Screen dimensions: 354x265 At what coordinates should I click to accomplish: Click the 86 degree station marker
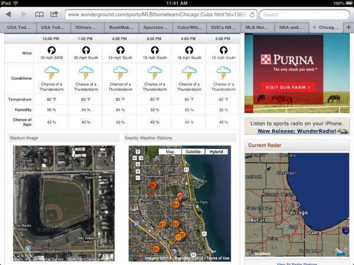153,185
